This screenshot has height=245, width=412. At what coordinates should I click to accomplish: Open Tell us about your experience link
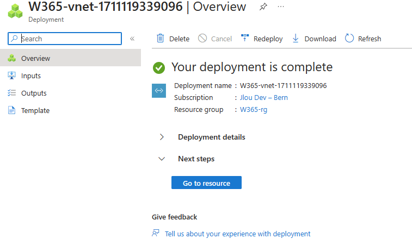click(x=237, y=234)
